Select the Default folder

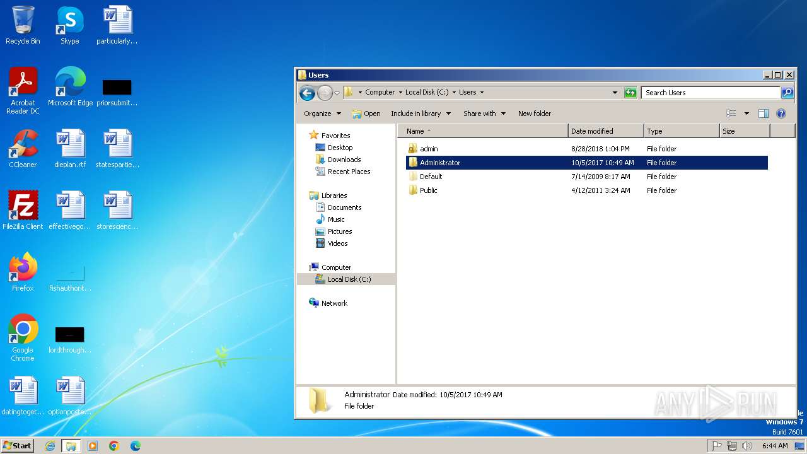coord(425,177)
